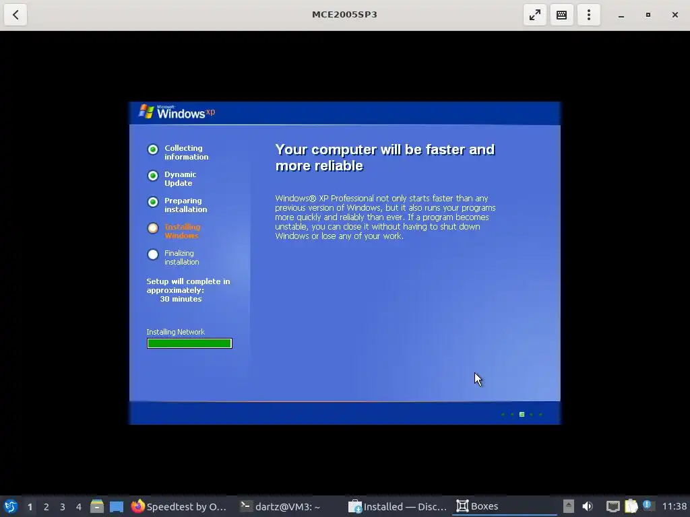Minimize the MCE2005SP3 window
Screen dimensions: 690x517
tap(621, 15)
